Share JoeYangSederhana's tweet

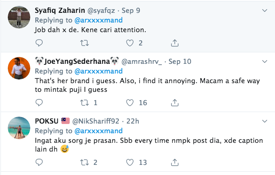tap(175, 103)
